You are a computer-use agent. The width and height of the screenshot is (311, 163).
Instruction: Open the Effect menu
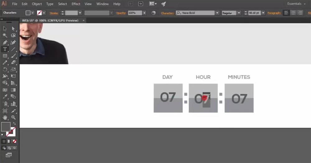pos(76,4)
